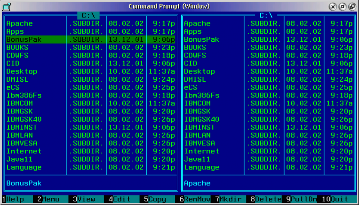This screenshot has width=359, height=205.
Task: Select highlighted BonusPak row in left panel
Action: coord(91,39)
